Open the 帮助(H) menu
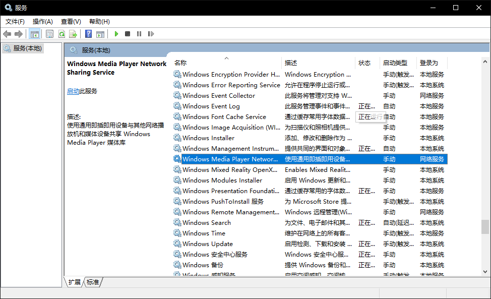The width and height of the screenshot is (491, 299). tap(99, 22)
